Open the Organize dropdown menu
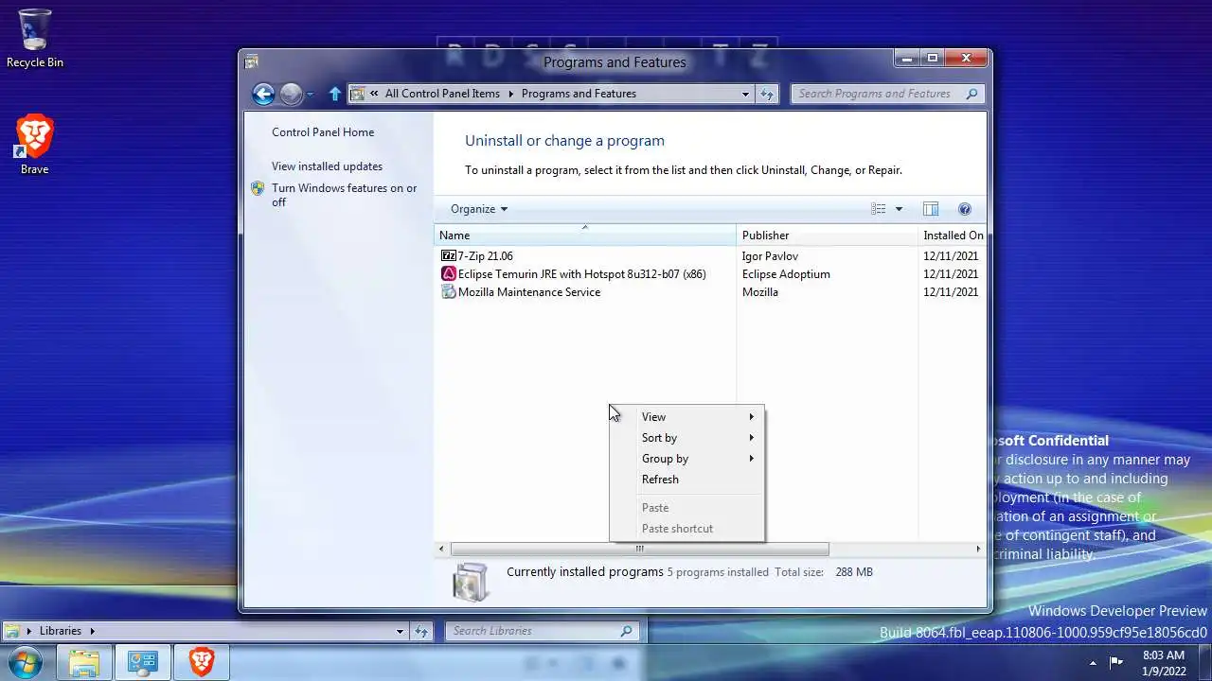1212x681 pixels. pos(479,209)
